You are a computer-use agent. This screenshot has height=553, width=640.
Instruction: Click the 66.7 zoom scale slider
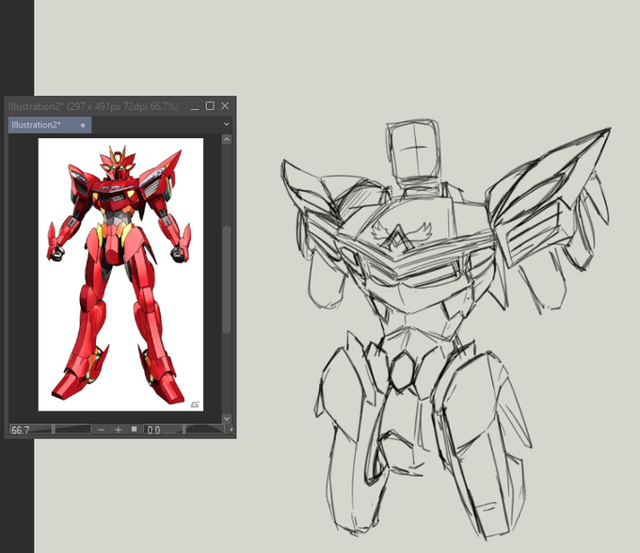pos(50,430)
